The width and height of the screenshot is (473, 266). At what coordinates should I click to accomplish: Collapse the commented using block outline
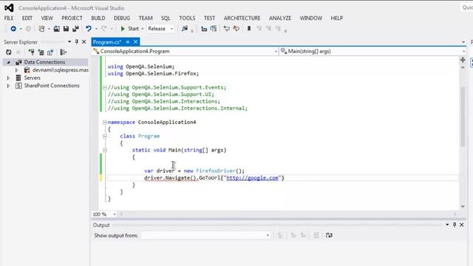click(x=105, y=87)
